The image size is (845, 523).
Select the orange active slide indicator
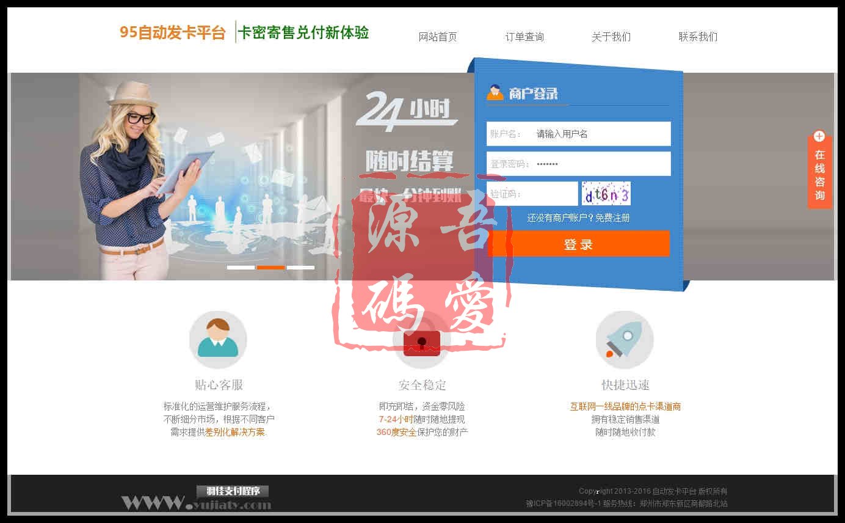point(270,268)
